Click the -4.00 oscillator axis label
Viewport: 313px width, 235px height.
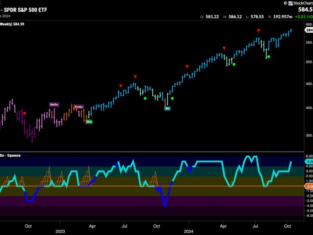point(309,206)
